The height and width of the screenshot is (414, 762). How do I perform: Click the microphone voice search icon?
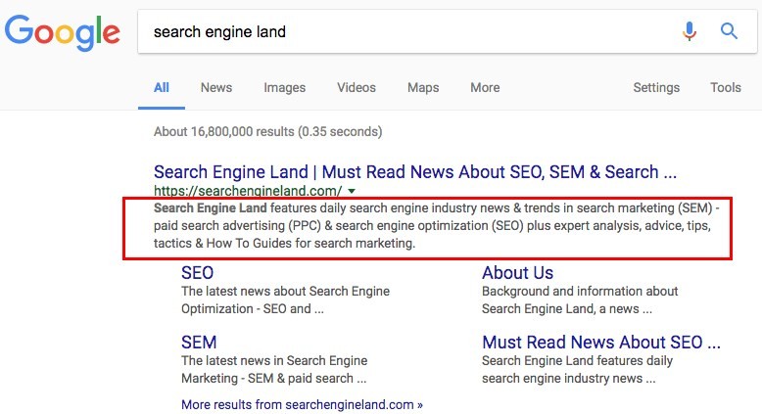click(690, 31)
